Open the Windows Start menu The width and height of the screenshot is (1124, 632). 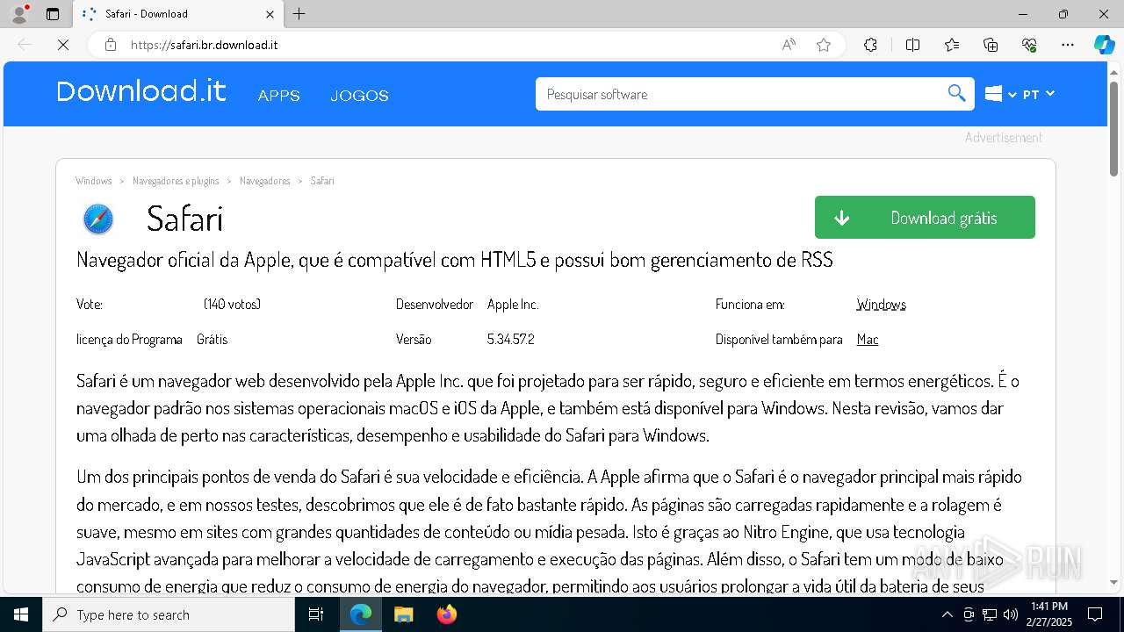coord(21,614)
